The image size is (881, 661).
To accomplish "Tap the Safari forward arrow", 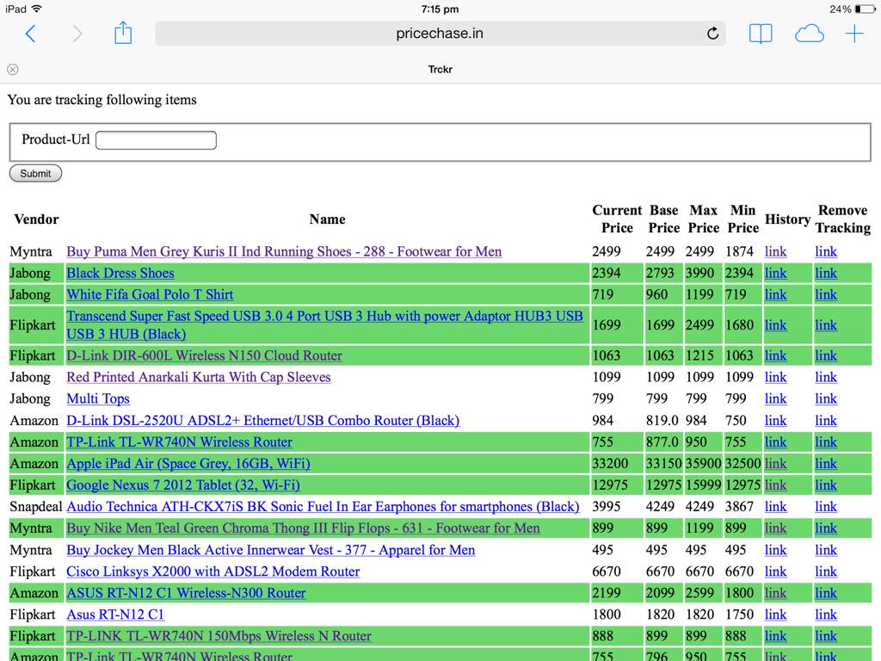I will [77, 34].
